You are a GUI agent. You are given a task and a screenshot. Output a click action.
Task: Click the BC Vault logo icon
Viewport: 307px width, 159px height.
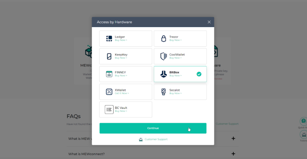[109, 110]
